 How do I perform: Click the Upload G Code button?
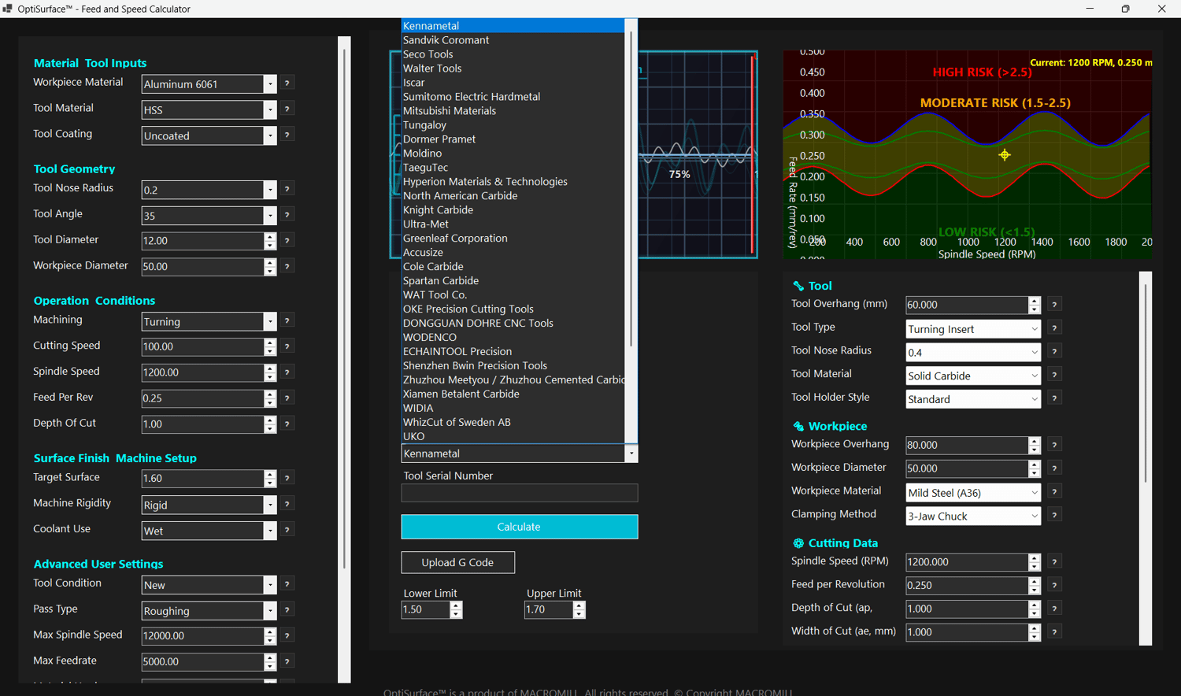click(457, 562)
